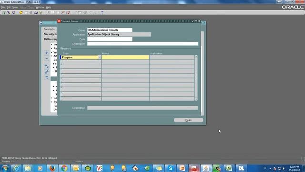Viewport: 305px width, 172px height.
Task: Click the Requests scrollbar up arrow
Action: pyautogui.click(x=196, y=56)
